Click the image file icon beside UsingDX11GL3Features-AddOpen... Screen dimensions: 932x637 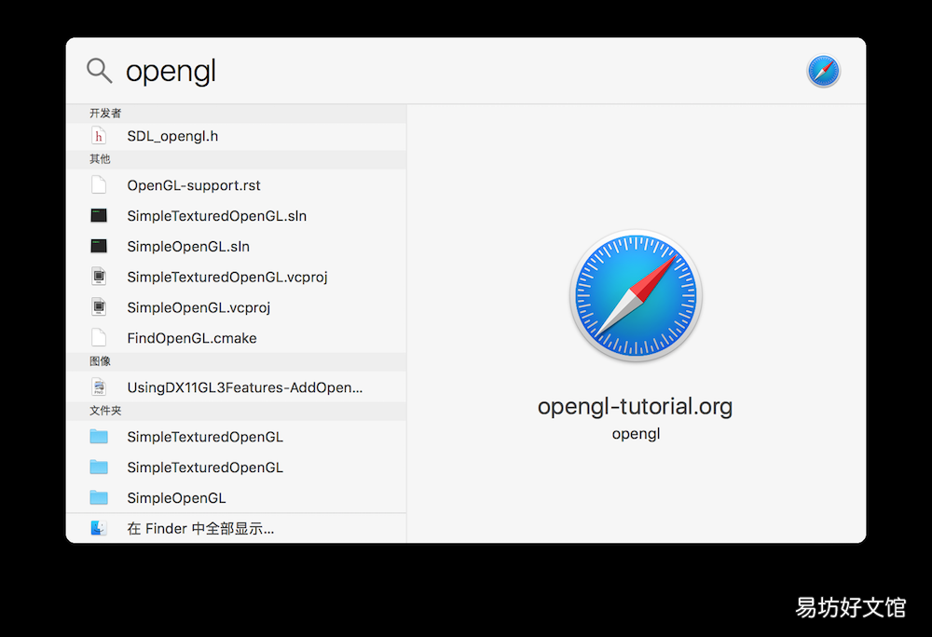click(99, 387)
